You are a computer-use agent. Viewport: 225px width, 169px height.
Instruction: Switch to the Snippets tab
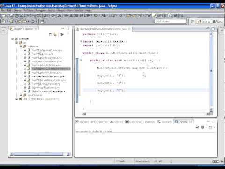pyautogui.click(x=165, y=122)
